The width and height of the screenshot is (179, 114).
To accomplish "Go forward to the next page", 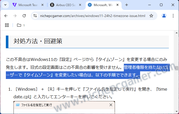I will coord(15,16).
